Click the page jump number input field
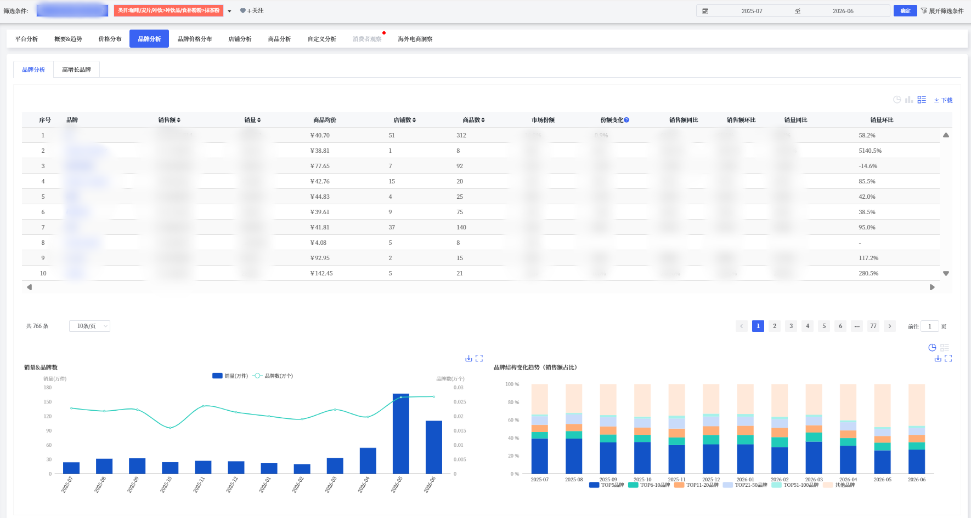This screenshot has height=518, width=971. coord(929,326)
